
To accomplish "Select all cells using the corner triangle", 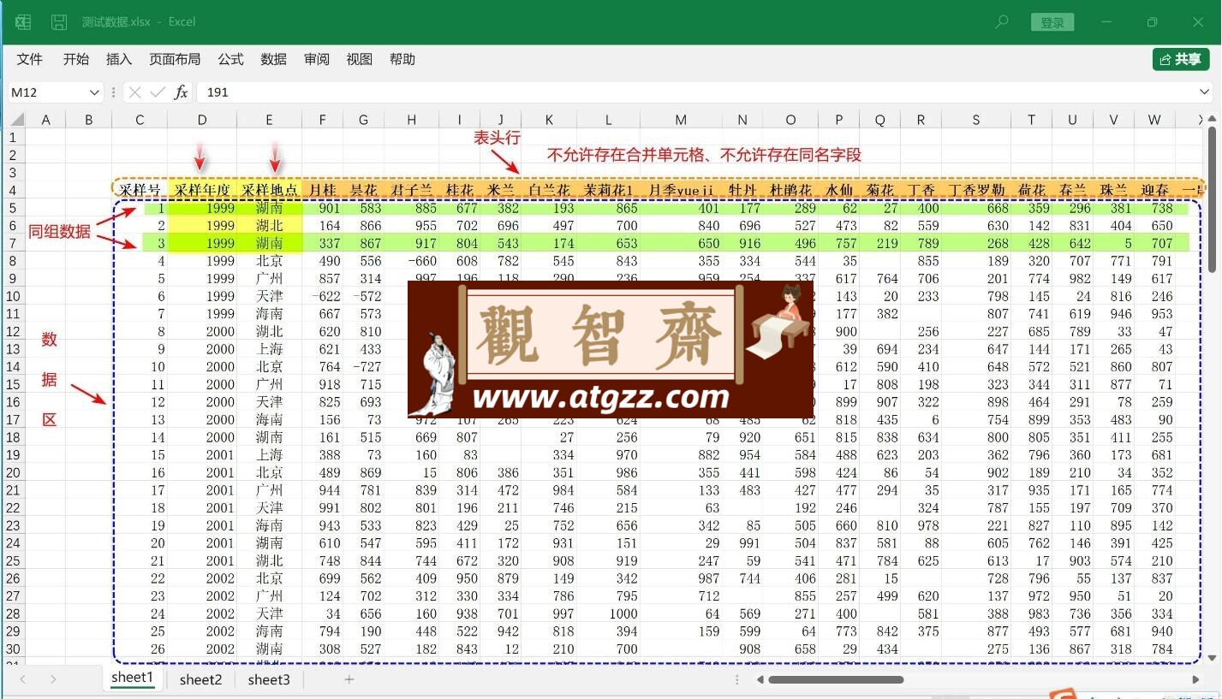I will point(16,120).
